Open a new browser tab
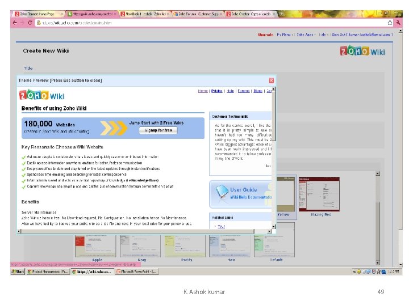409x306 pixels. tap(281, 14)
